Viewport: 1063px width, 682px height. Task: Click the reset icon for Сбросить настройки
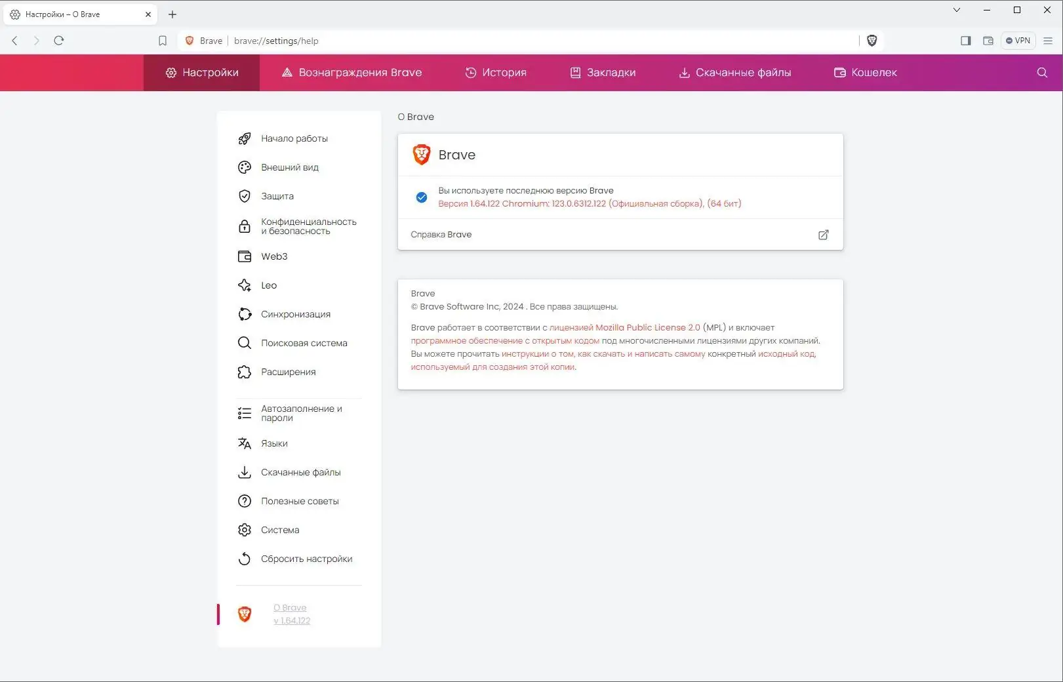(245, 559)
